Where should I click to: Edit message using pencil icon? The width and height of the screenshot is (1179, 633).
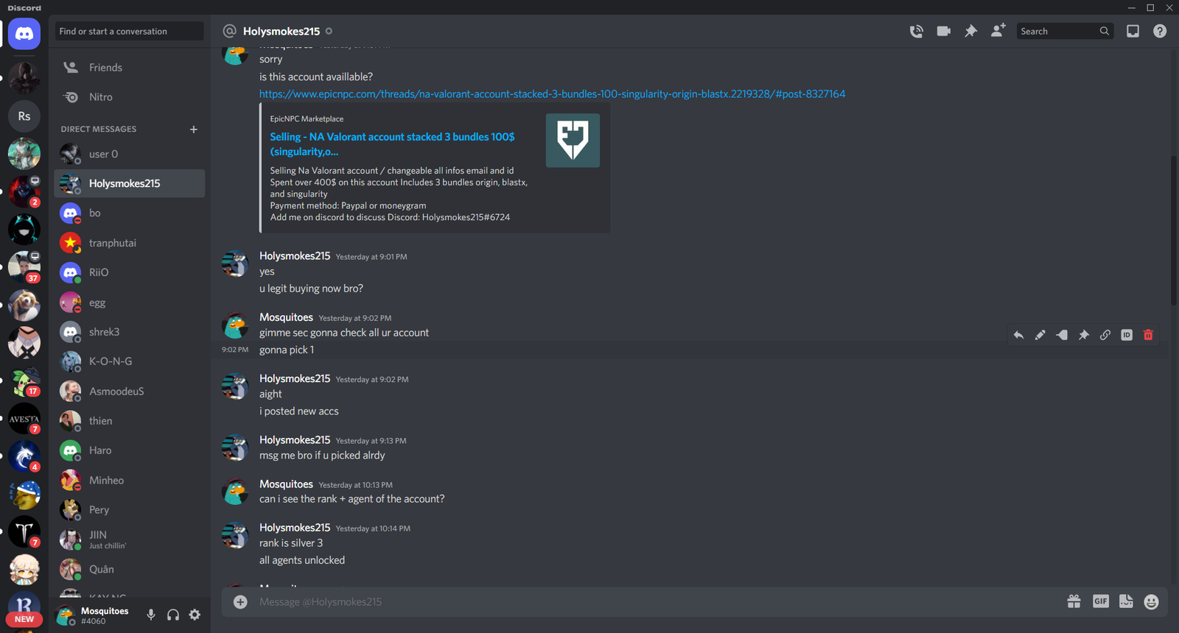pyautogui.click(x=1040, y=335)
